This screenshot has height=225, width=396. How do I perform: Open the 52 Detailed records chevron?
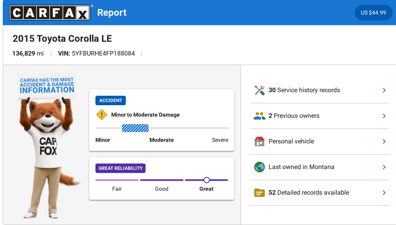coord(384,193)
